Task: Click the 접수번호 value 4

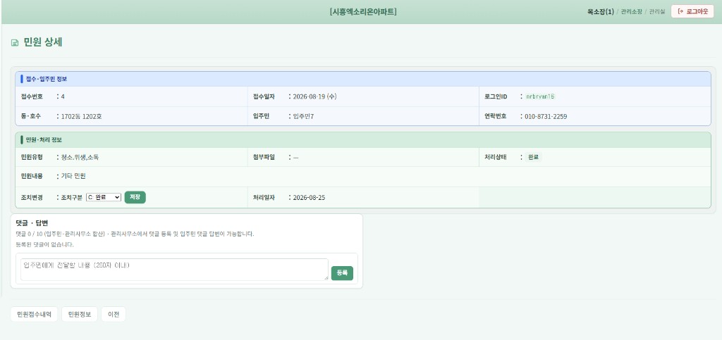Action: point(63,96)
